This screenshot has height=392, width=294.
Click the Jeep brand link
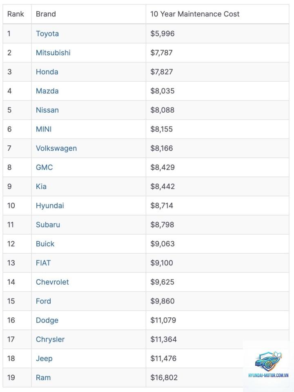(44, 359)
